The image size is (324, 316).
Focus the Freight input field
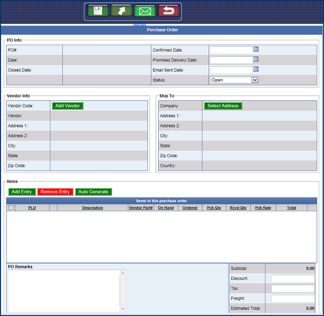tap(293, 299)
